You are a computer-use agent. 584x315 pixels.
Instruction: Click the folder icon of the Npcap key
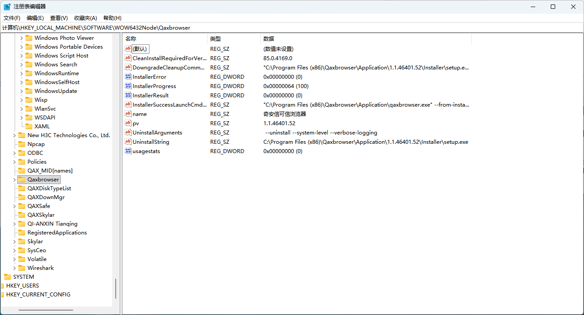(21, 144)
